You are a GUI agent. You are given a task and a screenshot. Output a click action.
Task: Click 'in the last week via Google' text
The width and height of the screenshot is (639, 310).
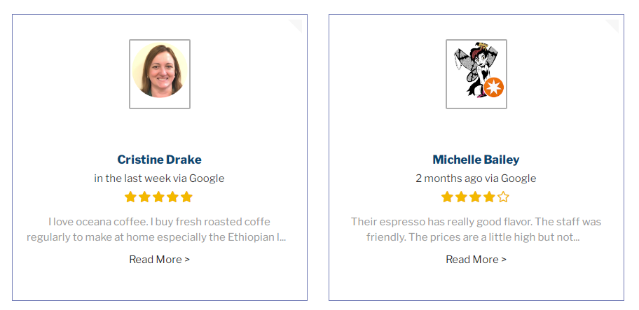point(159,178)
